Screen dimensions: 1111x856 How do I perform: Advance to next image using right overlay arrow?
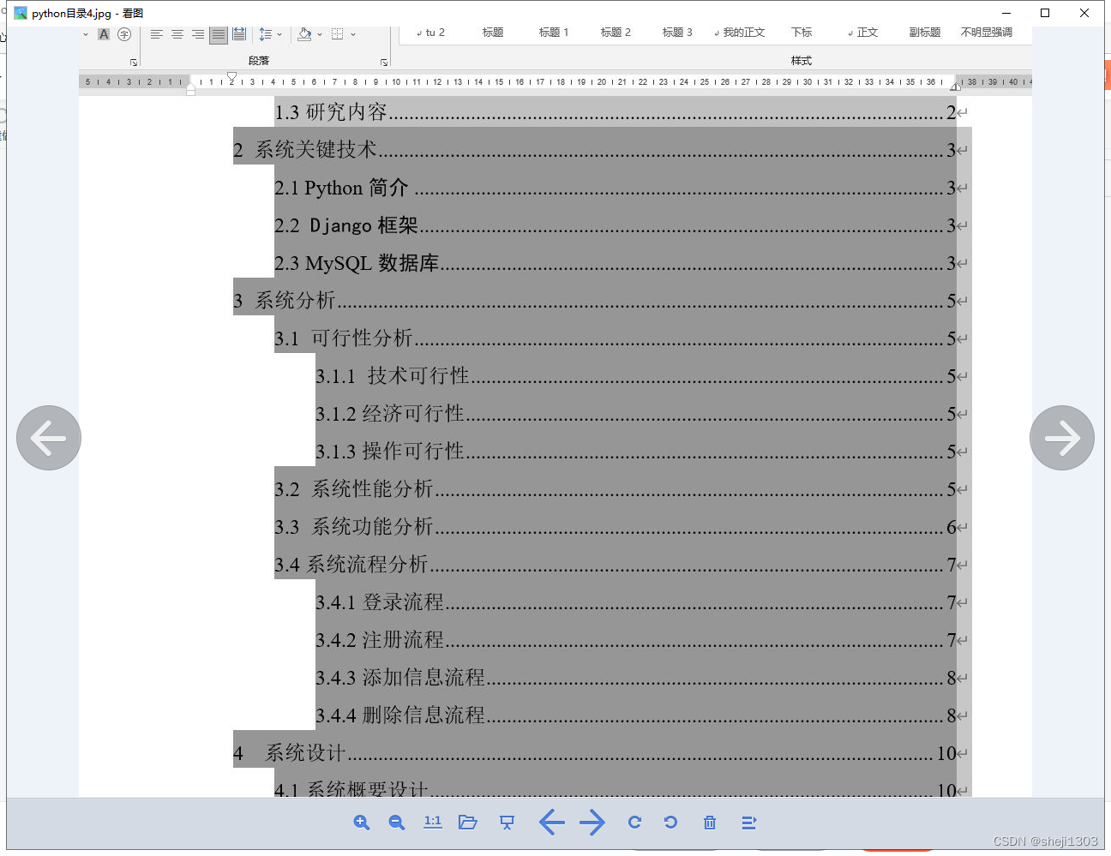1062,438
